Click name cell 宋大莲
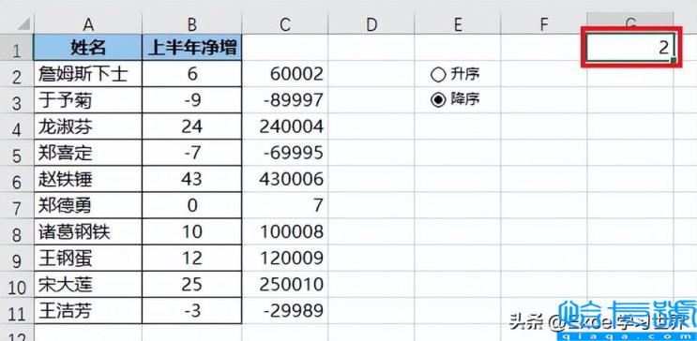697x341 pixels. tap(88, 285)
